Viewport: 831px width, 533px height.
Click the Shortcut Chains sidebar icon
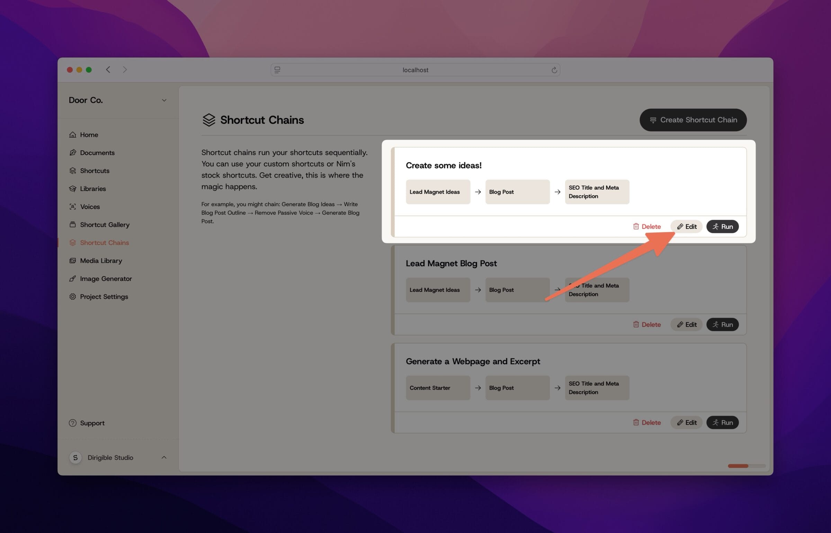(x=73, y=242)
